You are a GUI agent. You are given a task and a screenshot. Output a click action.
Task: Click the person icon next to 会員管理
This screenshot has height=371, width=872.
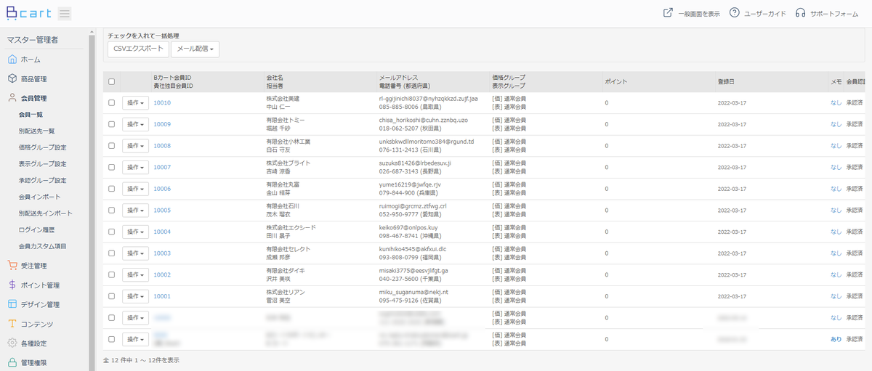point(12,98)
